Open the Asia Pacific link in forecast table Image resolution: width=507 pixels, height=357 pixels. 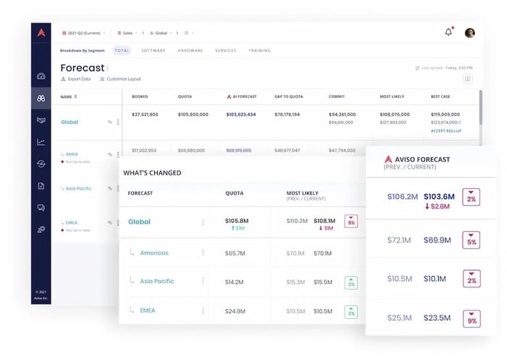(78, 188)
